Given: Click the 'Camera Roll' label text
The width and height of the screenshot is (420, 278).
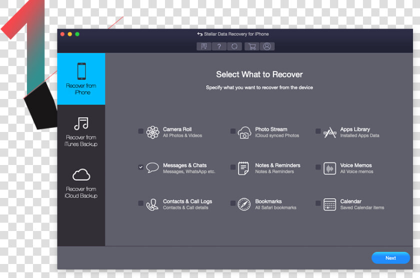Looking at the screenshot, I should point(177,129).
